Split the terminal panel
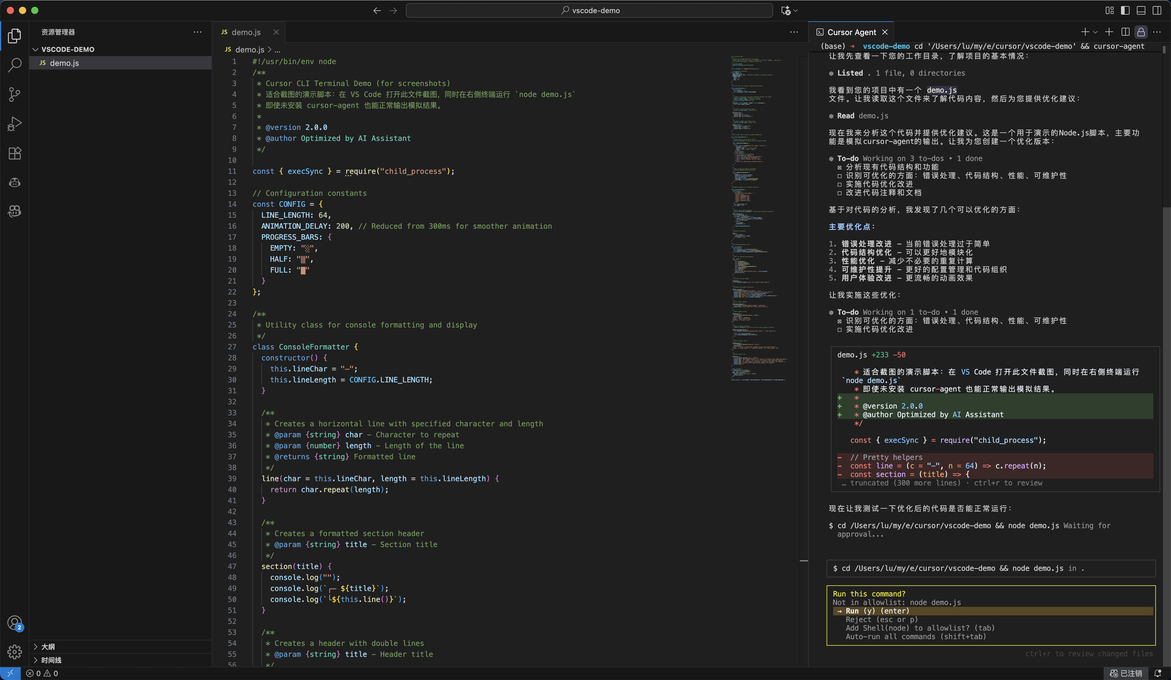This screenshot has height=680, width=1171. [x=1125, y=32]
